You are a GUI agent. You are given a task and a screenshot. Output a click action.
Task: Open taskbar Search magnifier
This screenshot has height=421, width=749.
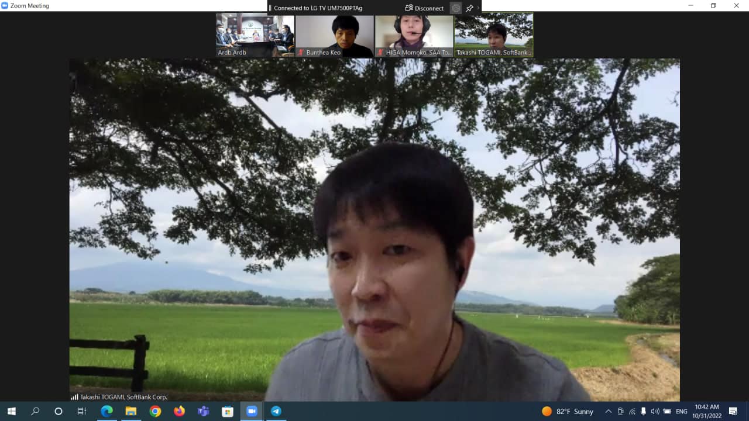pos(35,411)
